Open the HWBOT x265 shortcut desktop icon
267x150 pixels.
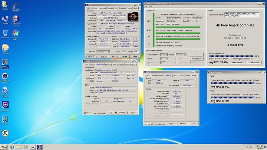pos(16,7)
